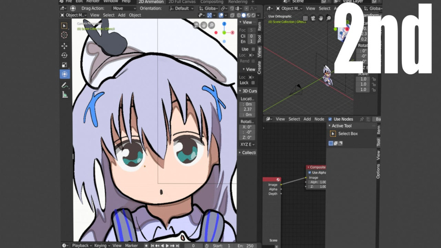Open the Create sidebar tab

(x=259, y=68)
